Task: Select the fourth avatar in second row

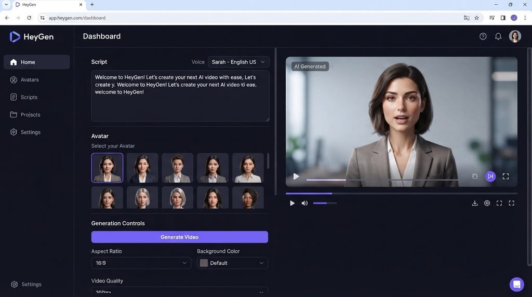Action: 212,197
